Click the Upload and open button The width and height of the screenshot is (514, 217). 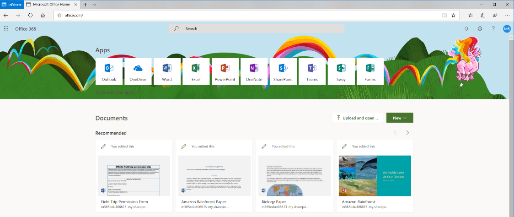click(x=357, y=118)
